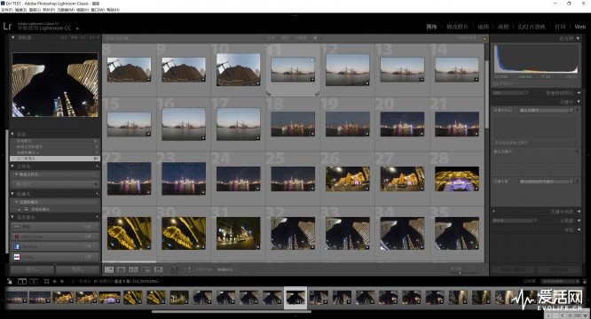The height and width of the screenshot is (319, 591).
Task: Go back to previous photo arrow
Action: [55, 281]
